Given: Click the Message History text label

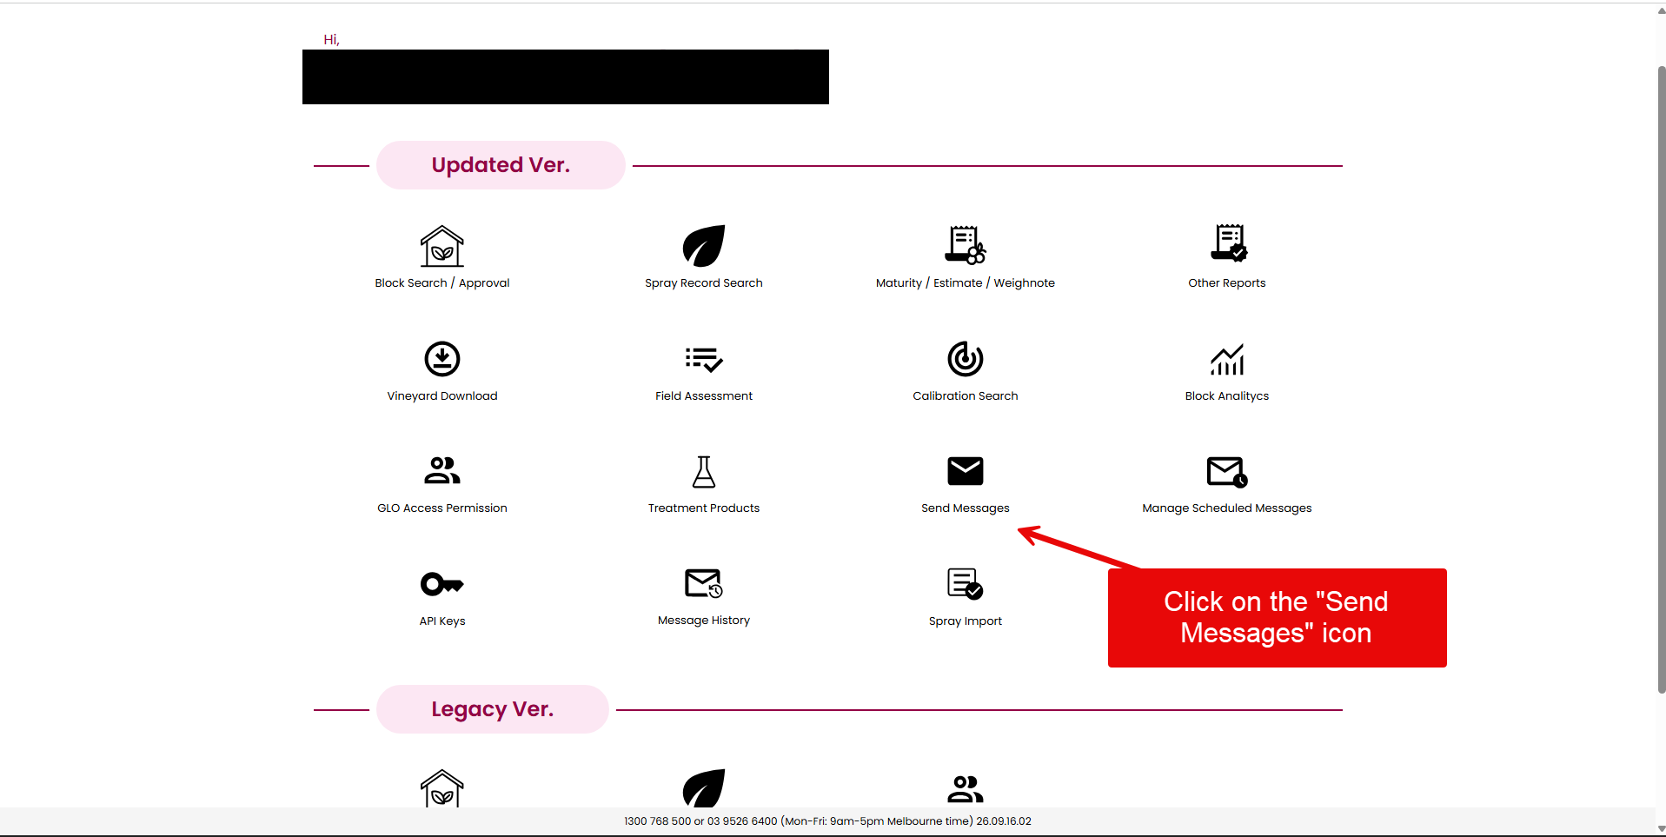Looking at the screenshot, I should point(704,621).
